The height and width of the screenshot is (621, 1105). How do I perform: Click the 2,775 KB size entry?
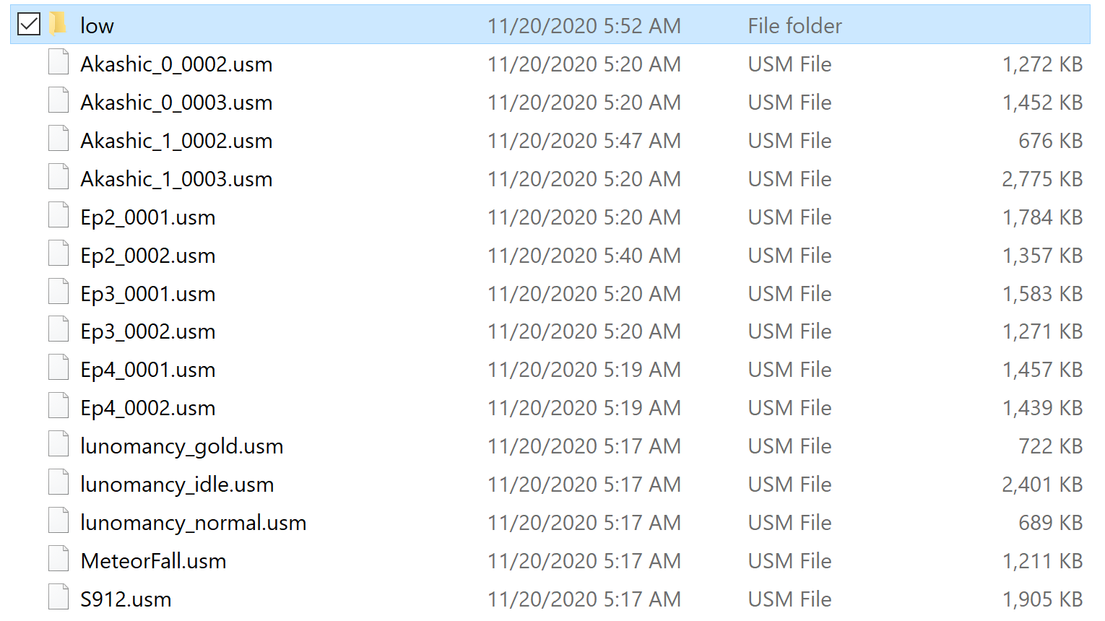click(1042, 179)
